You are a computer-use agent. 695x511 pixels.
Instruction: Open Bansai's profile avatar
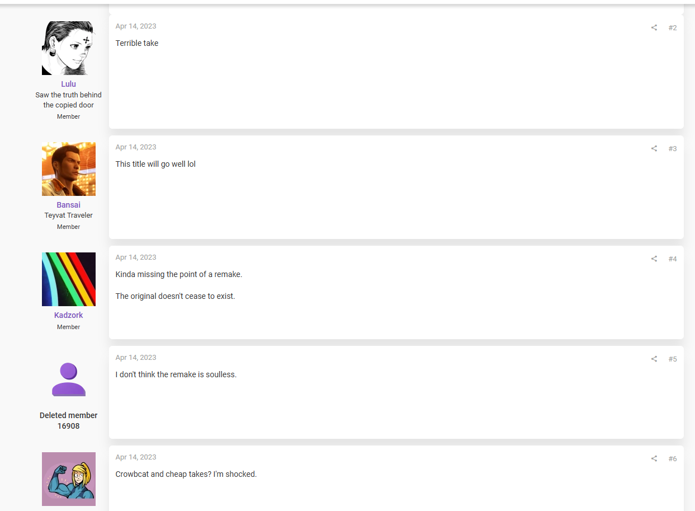(69, 169)
